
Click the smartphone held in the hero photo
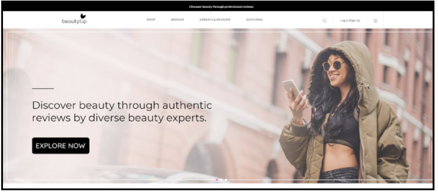point(291,87)
